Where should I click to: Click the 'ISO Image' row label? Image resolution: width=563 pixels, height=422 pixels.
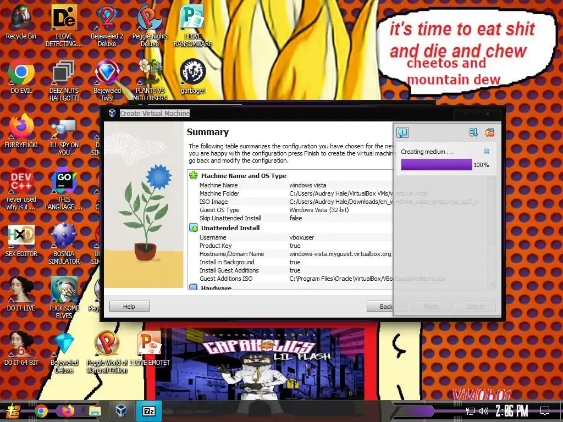[214, 202]
